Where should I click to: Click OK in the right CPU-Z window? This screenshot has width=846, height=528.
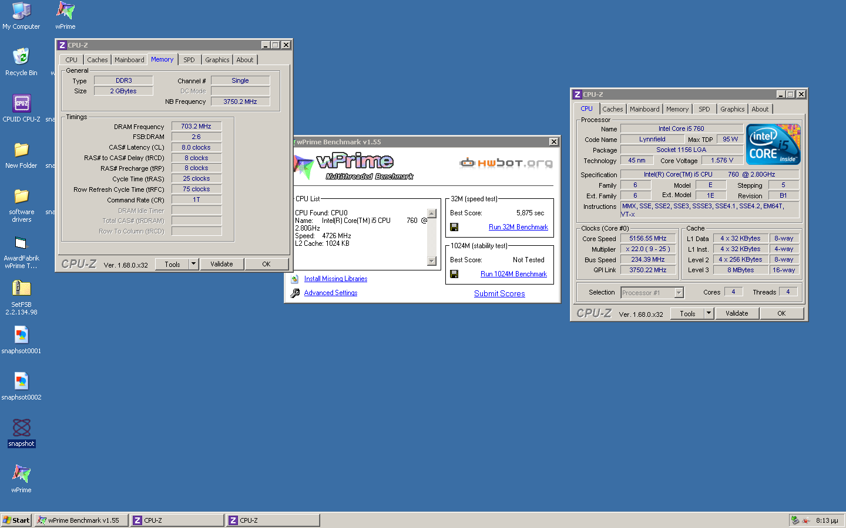[781, 313]
